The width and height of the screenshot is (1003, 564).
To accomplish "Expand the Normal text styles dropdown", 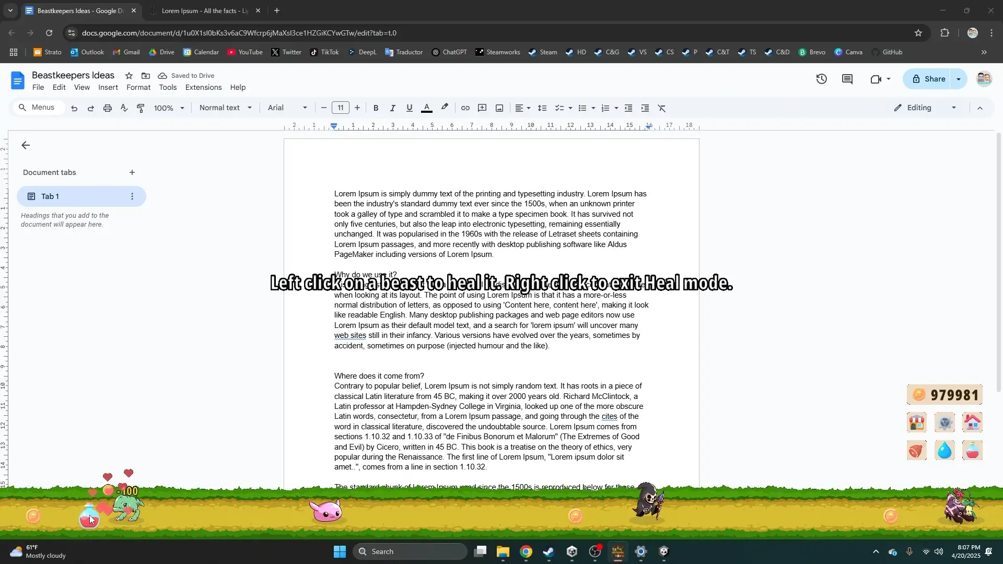I will [226, 108].
